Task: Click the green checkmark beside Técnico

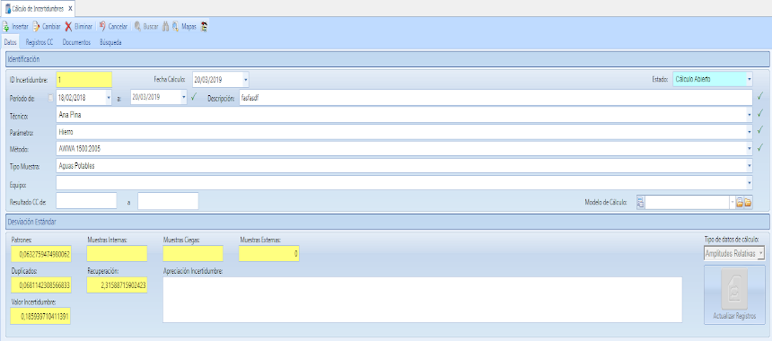Action: (x=760, y=114)
